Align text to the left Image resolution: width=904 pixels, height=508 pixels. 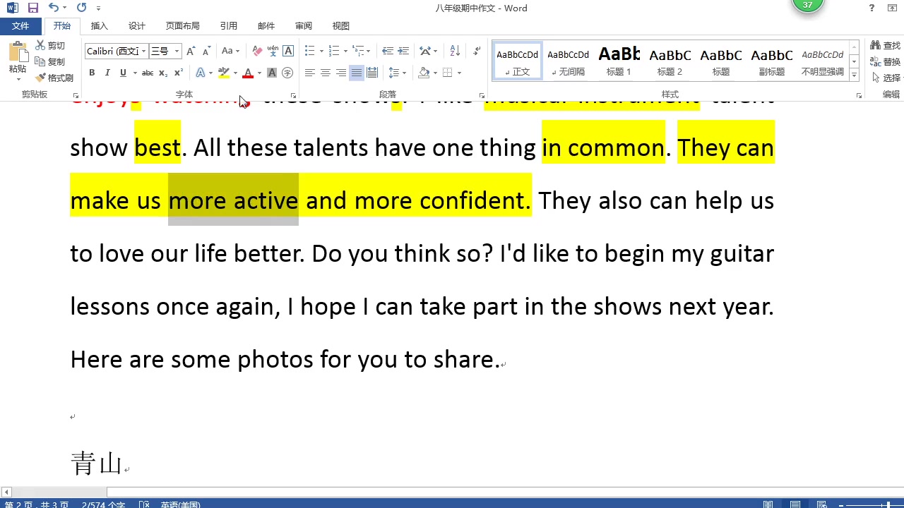310,73
